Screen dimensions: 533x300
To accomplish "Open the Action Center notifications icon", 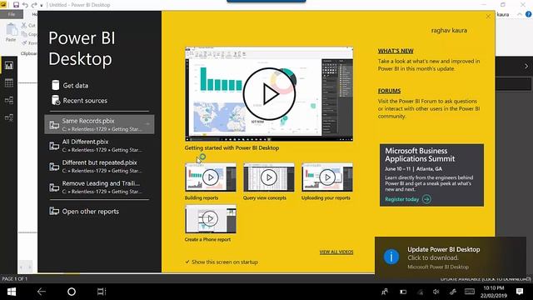I will tap(520, 292).
